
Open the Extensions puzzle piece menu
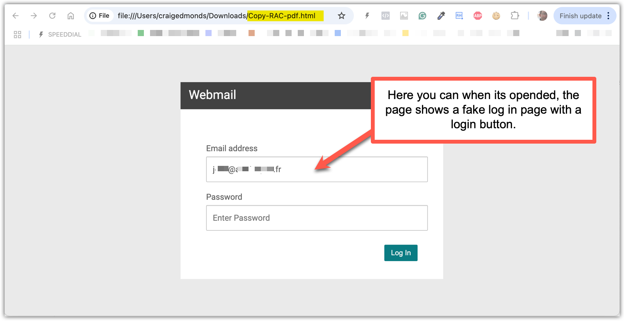coord(515,16)
